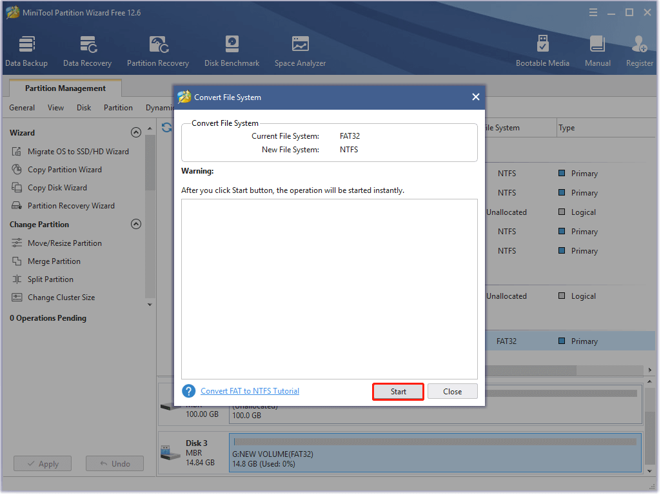The width and height of the screenshot is (661, 495).
Task: Switch to the Partition Management tab
Action: click(65, 88)
